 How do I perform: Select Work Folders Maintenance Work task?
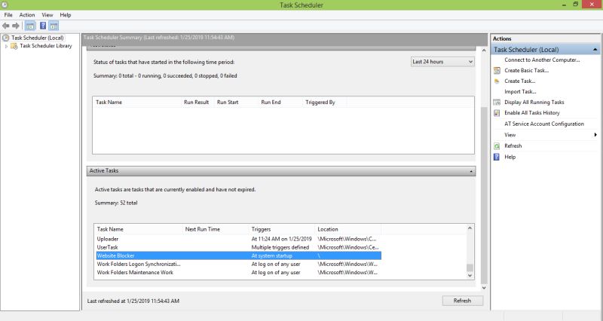[238, 273]
